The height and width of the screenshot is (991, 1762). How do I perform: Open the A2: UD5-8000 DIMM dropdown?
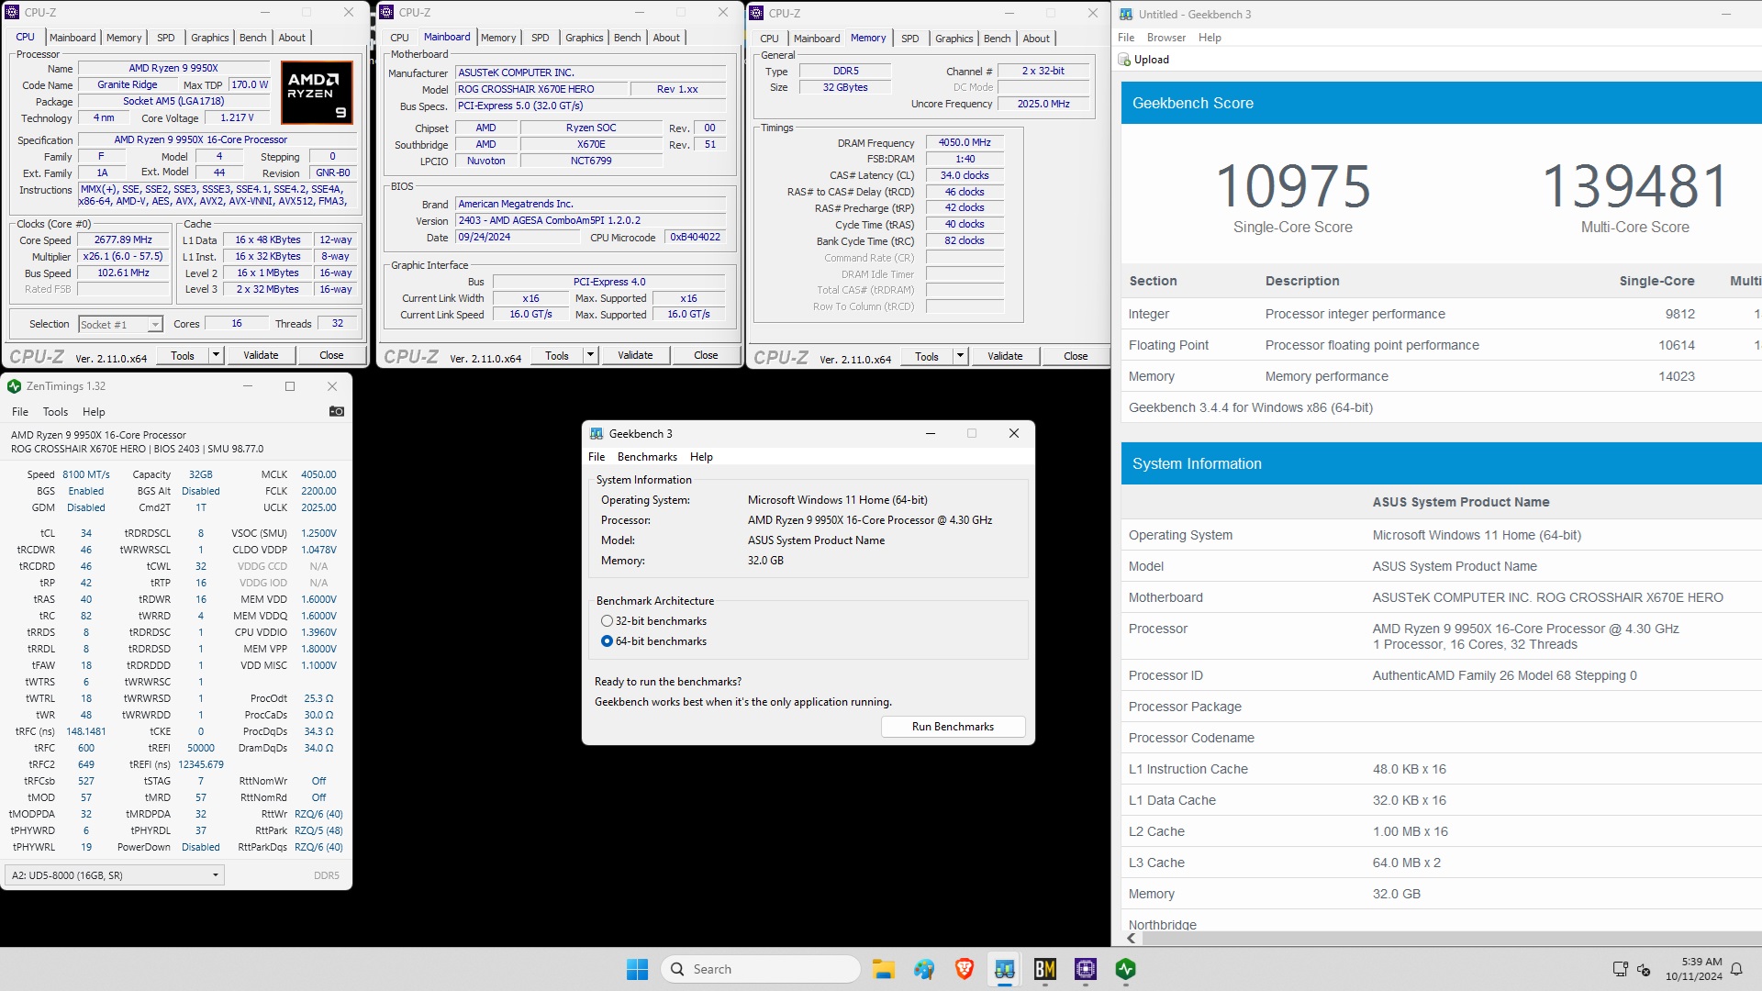click(x=115, y=875)
